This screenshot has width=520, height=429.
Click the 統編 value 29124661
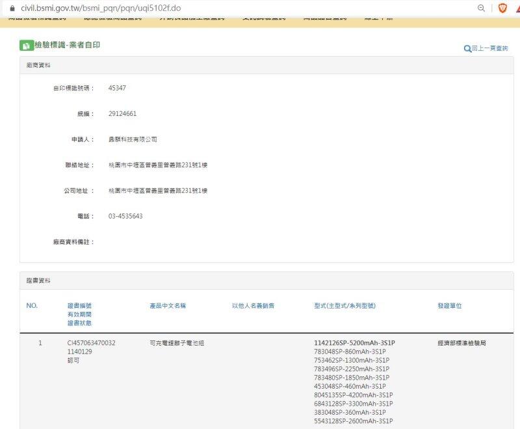tap(122, 114)
